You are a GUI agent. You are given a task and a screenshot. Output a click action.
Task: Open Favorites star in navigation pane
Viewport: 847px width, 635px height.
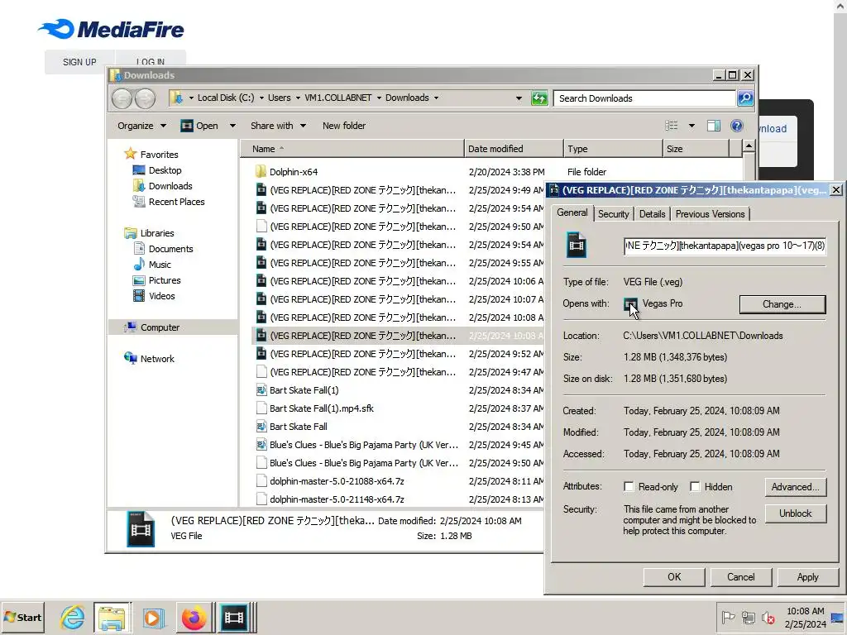(130, 154)
